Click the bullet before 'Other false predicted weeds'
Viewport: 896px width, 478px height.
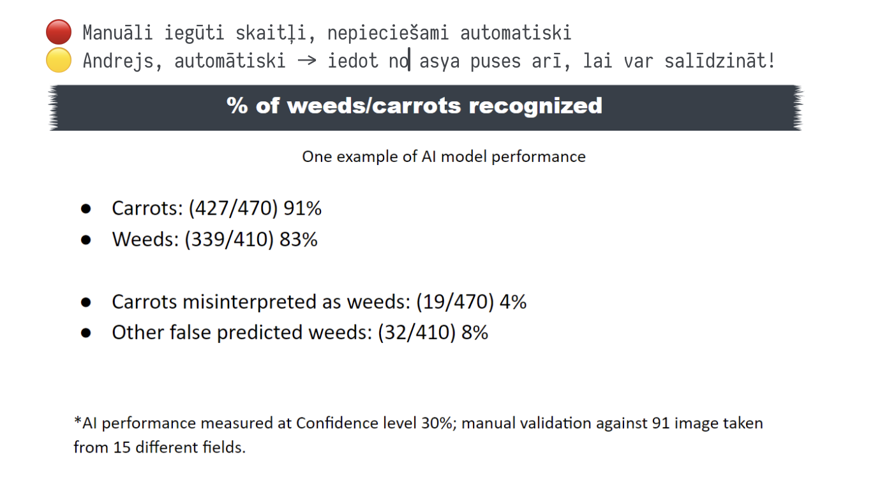86,333
